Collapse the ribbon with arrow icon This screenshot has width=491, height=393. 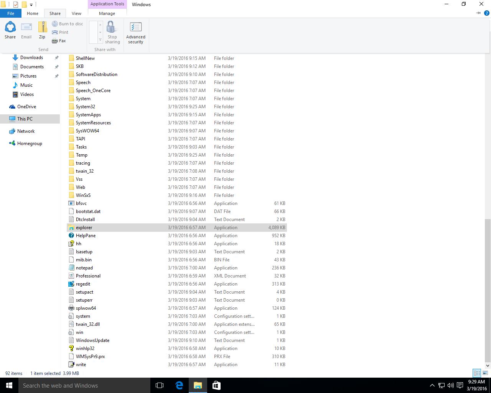pos(478,13)
